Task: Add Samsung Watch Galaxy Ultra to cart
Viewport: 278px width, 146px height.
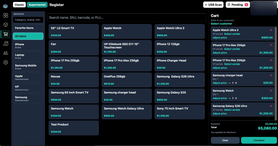Action: [x=127, y=112]
